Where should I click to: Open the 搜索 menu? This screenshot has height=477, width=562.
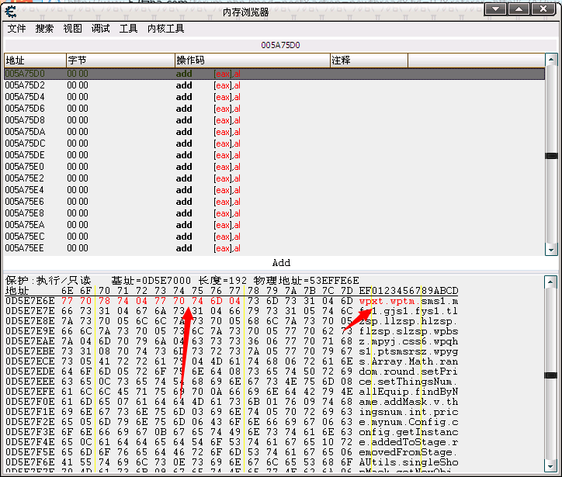(44, 29)
